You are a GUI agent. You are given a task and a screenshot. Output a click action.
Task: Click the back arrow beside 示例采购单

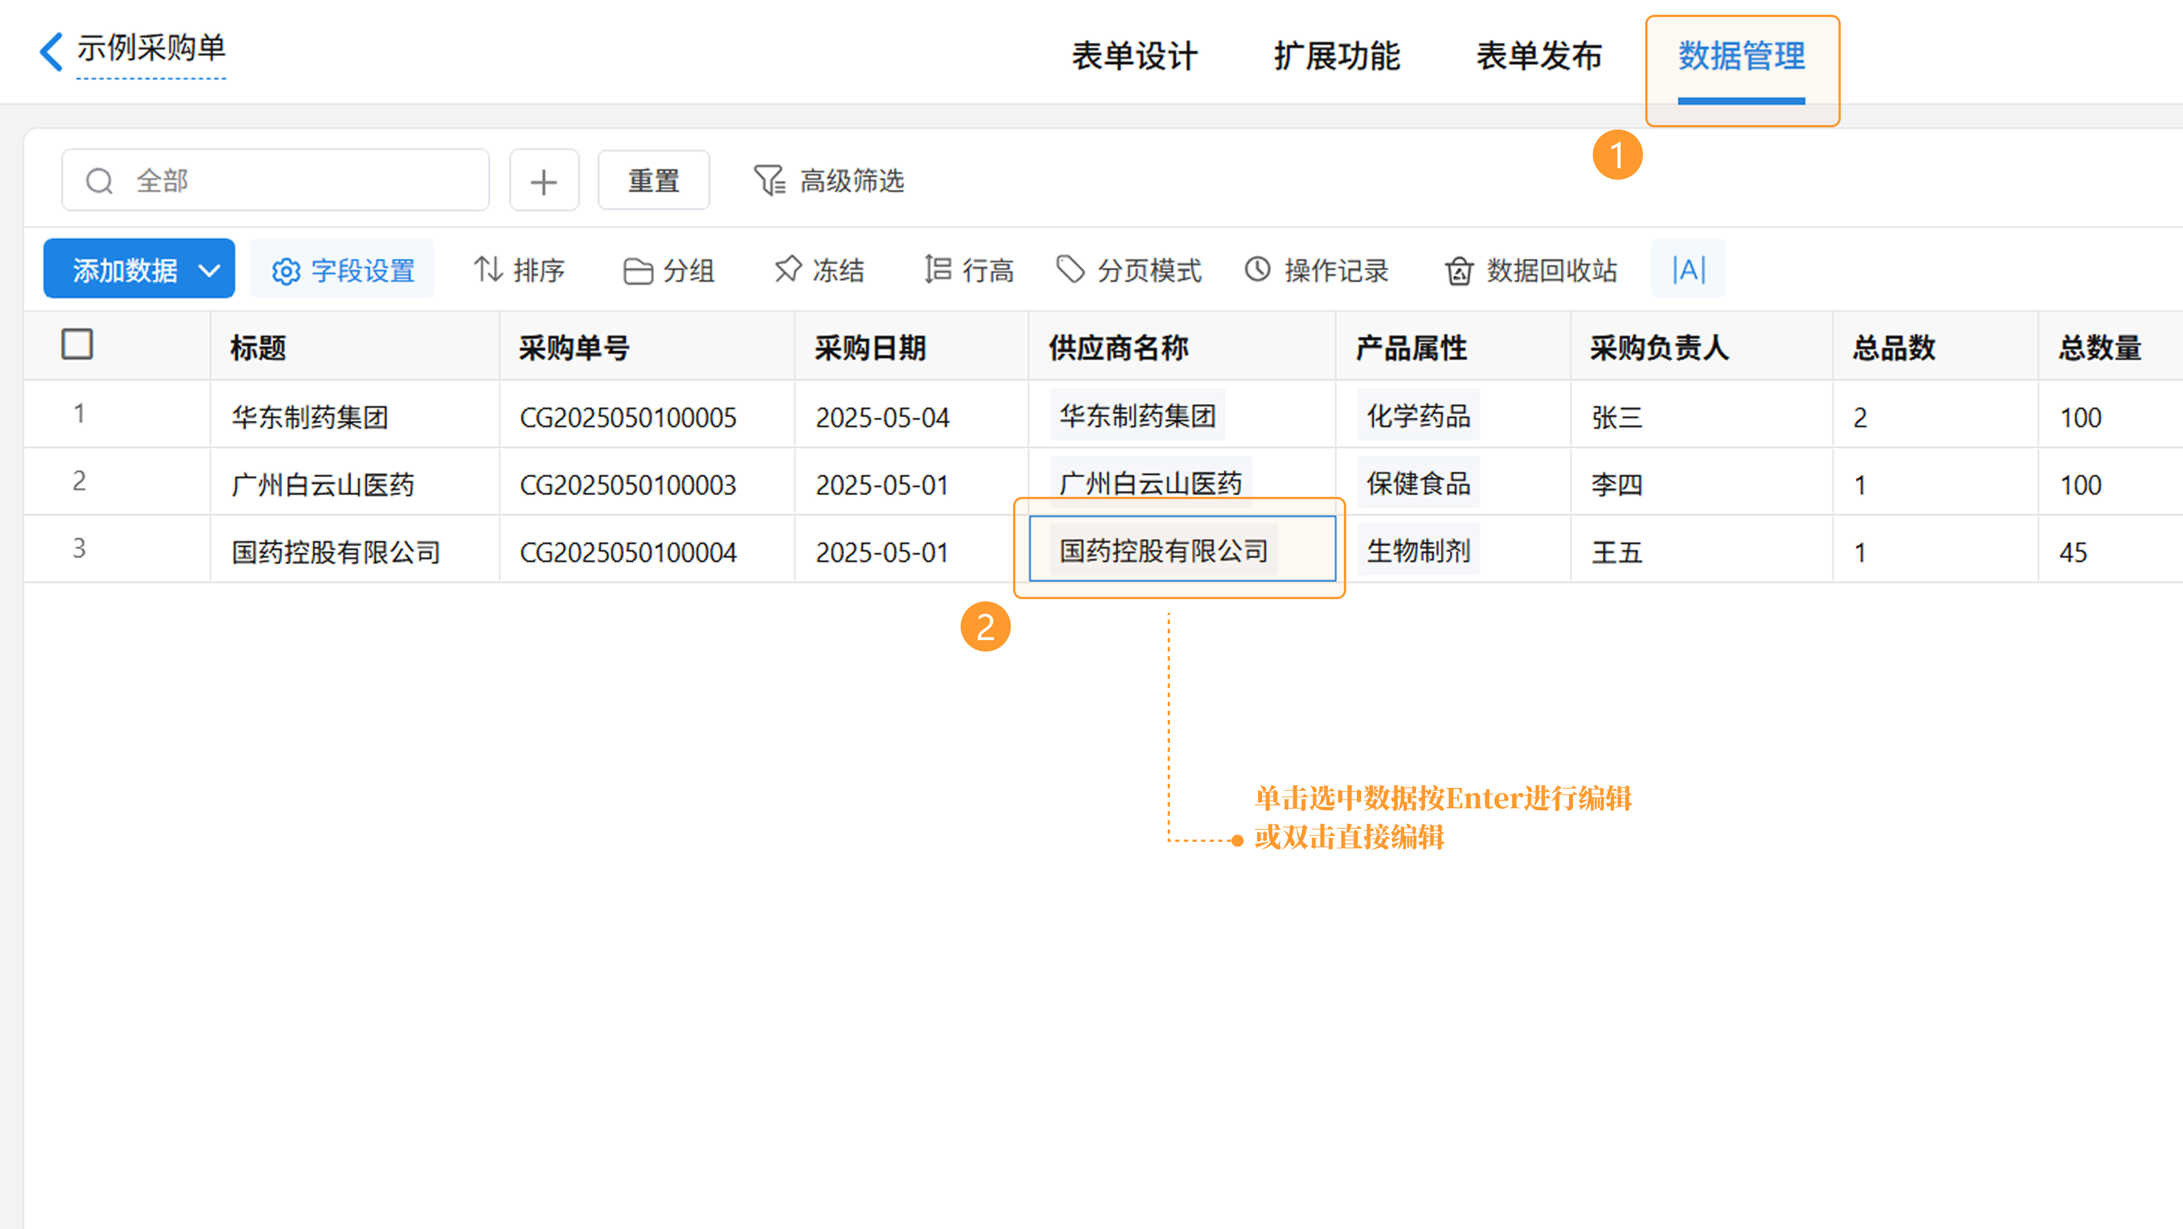[x=51, y=51]
